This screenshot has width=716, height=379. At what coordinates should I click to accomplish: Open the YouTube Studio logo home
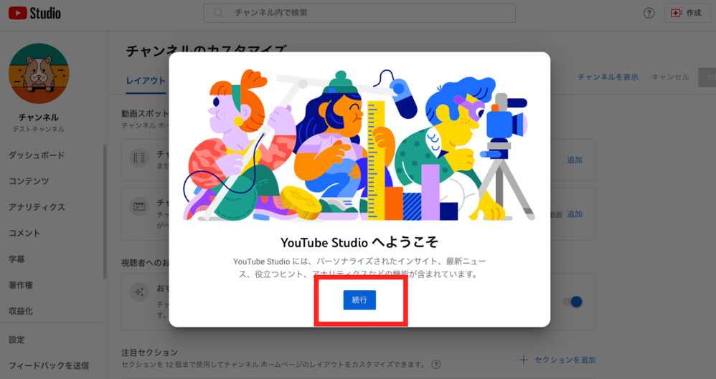tap(34, 13)
